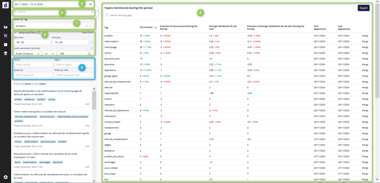The width and height of the screenshot is (380, 183).
Task: Collapse the left filter panel with the chevron
Action: [98, 10]
